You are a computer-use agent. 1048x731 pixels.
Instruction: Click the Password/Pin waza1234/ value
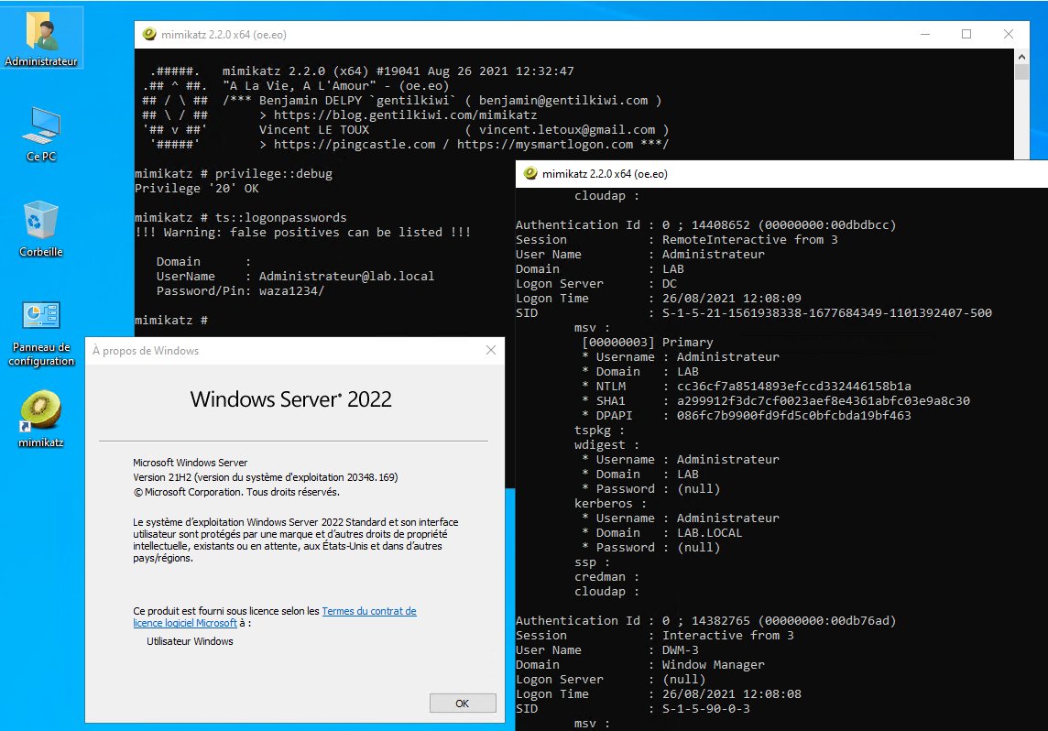[x=291, y=291]
